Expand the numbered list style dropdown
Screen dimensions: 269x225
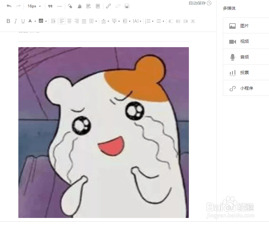[x=153, y=21]
